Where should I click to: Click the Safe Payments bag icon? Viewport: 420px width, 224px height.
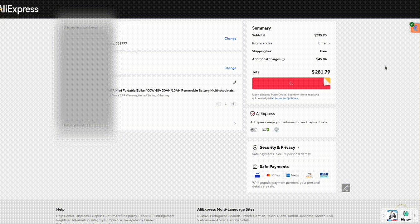[x=255, y=166]
